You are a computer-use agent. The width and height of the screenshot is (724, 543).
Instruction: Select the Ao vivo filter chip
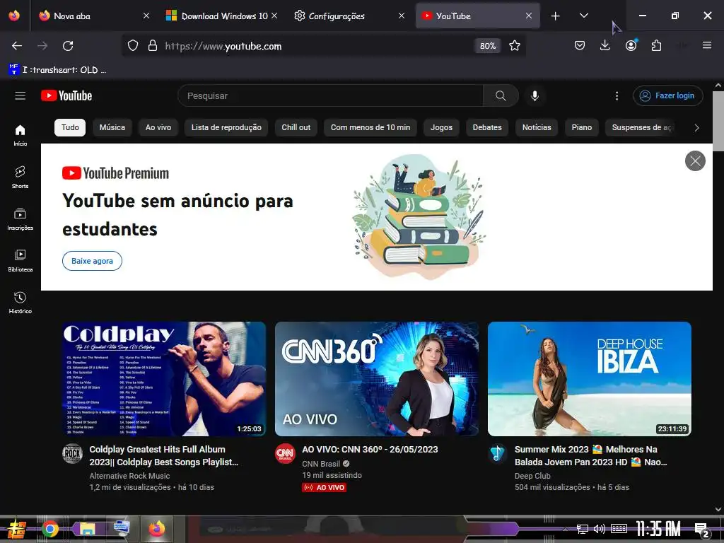point(158,127)
